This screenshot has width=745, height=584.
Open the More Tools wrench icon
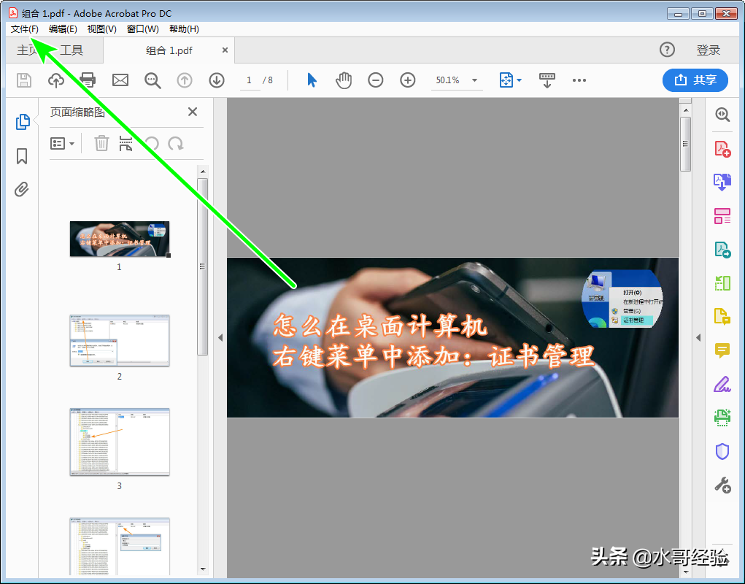tap(722, 485)
